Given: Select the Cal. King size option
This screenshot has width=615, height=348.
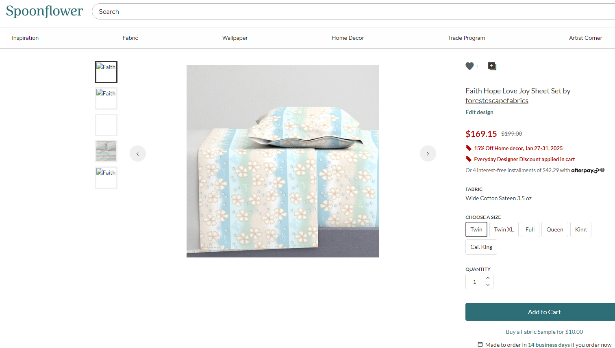Looking at the screenshot, I should 481,246.
